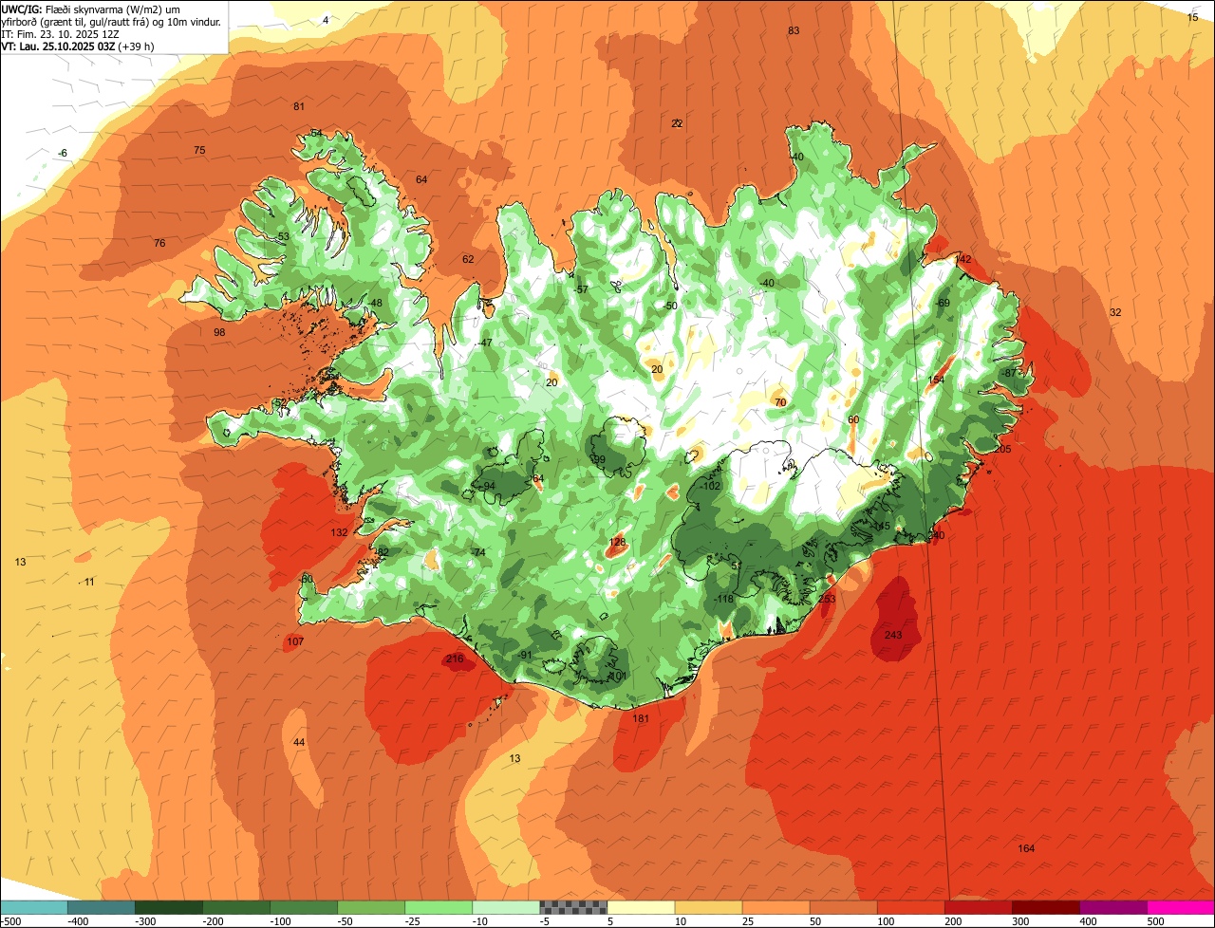Click the map value -118 in south Iceland
Image resolution: width=1215 pixels, height=928 pixels.
(723, 599)
